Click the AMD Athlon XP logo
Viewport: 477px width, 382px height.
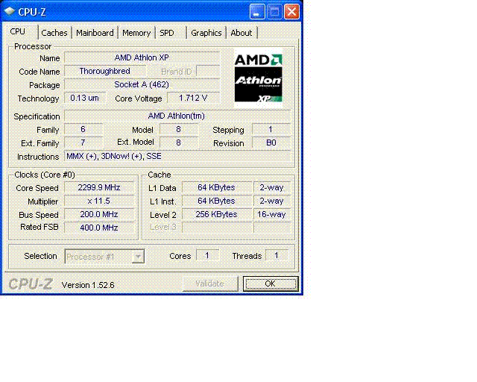click(259, 78)
